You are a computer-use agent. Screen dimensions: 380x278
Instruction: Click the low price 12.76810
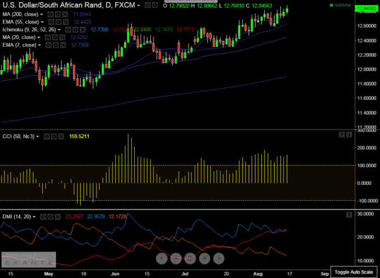pos(234,5)
